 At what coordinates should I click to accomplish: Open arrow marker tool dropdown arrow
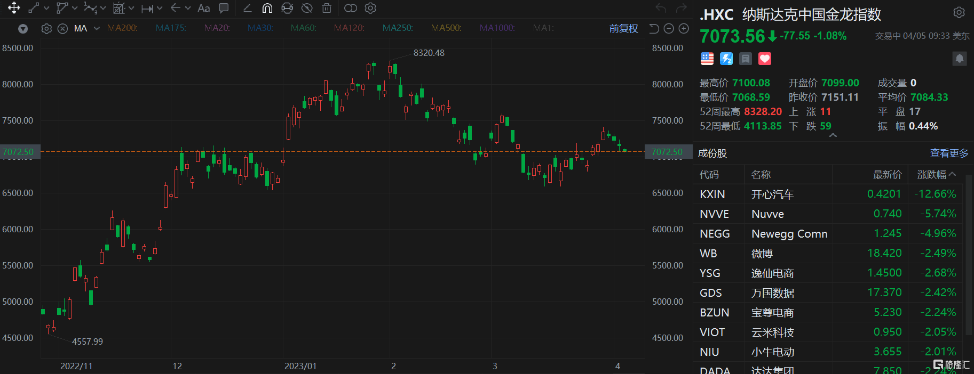[x=188, y=8]
